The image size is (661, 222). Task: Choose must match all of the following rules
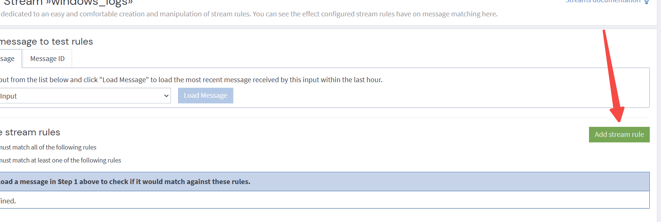point(48,147)
